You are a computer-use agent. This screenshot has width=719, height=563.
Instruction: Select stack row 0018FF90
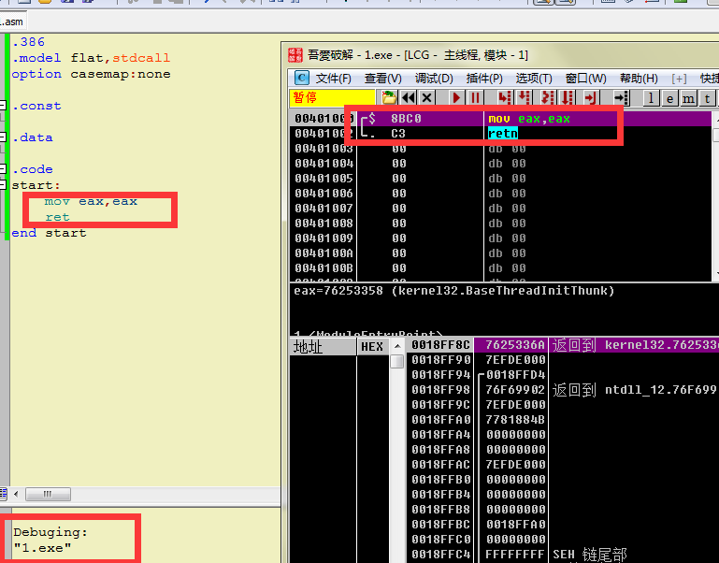pyautogui.click(x=563, y=360)
